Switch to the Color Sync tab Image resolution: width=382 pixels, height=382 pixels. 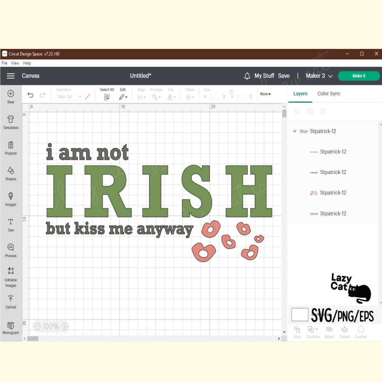329,94
